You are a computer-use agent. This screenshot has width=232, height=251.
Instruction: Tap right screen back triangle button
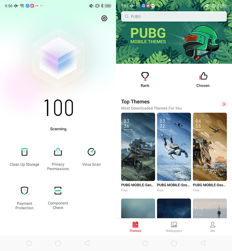click(x=203, y=243)
